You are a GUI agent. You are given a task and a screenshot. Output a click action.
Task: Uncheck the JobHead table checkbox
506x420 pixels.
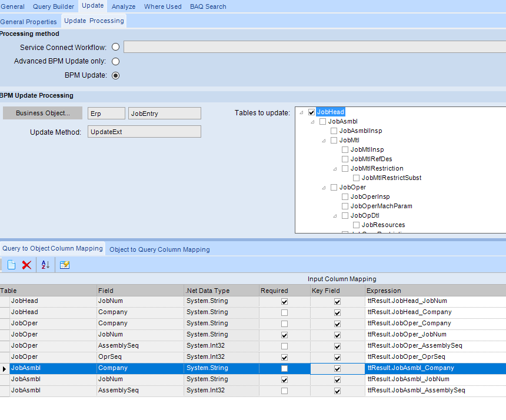tap(312, 112)
